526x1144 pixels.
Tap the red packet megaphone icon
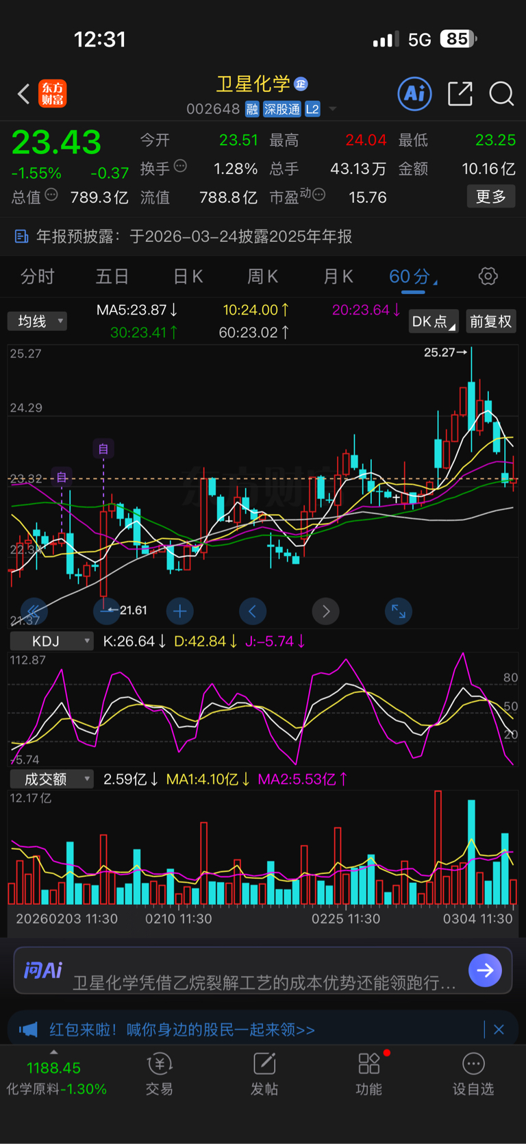pos(28,1030)
